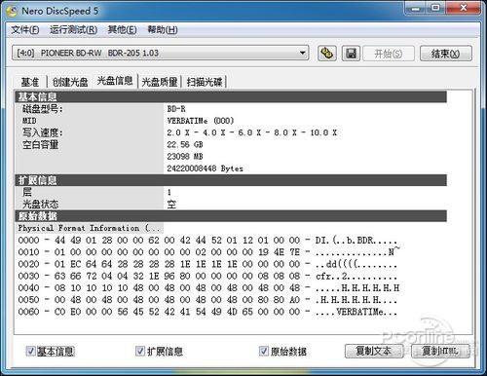Click the floppy disk save icon

coord(351,53)
